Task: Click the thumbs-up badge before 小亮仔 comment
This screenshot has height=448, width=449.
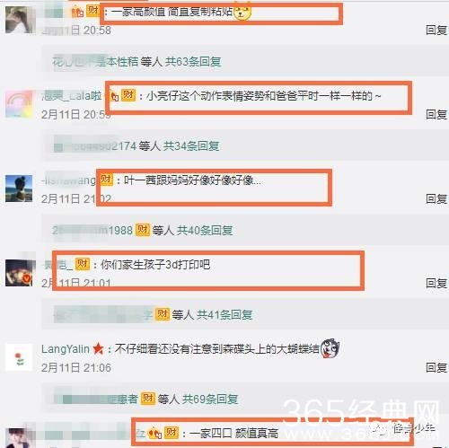Action: tap(114, 96)
